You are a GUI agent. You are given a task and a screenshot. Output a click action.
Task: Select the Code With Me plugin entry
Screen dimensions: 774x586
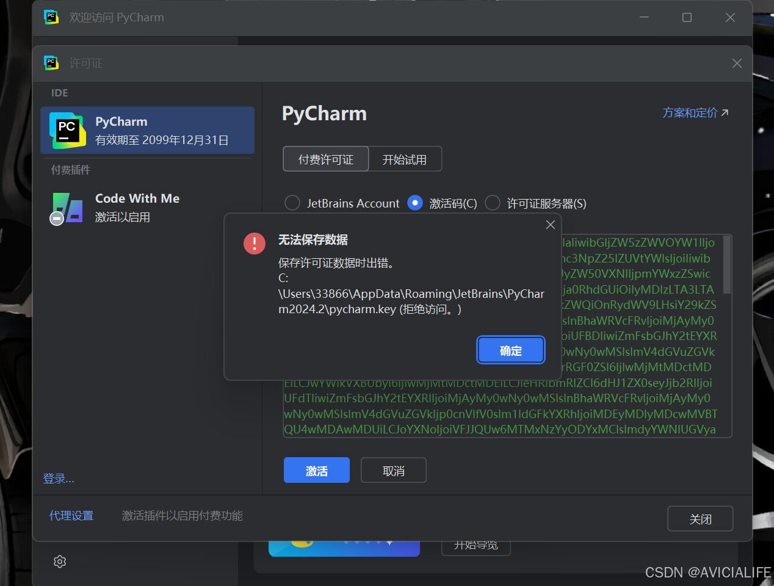coord(147,208)
